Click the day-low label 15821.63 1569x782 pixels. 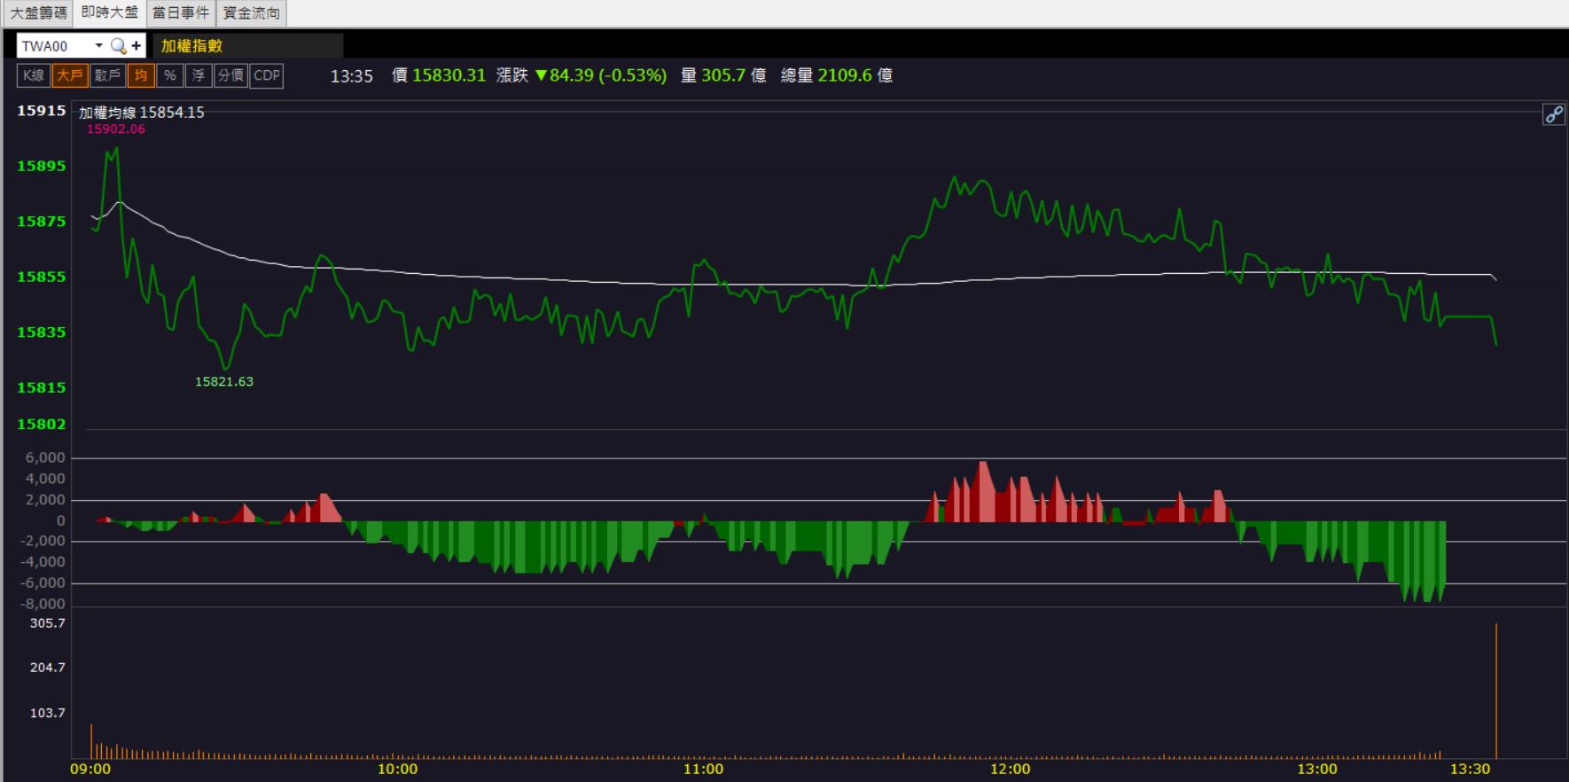tap(224, 381)
